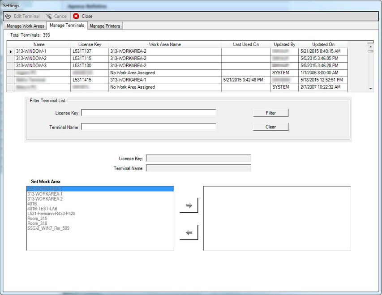Click the filter License Key input field
The width and height of the screenshot is (382, 295).
[x=149, y=112]
